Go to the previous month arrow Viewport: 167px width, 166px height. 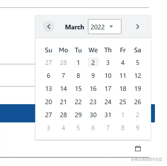[x=49, y=27]
